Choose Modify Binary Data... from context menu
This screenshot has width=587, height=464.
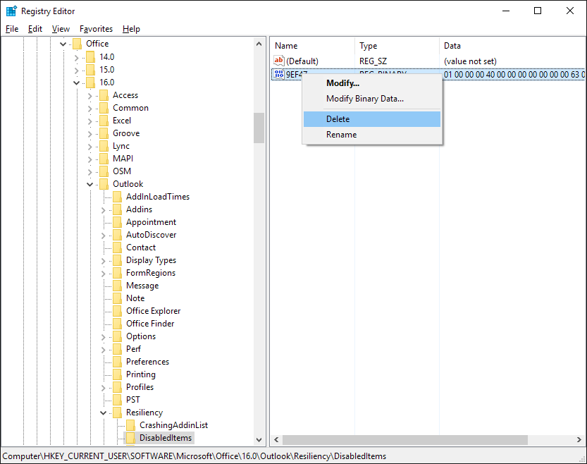click(372, 99)
